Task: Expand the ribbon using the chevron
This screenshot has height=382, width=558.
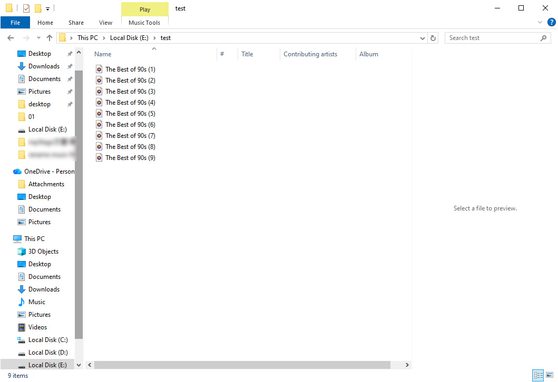Action: pos(540,23)
